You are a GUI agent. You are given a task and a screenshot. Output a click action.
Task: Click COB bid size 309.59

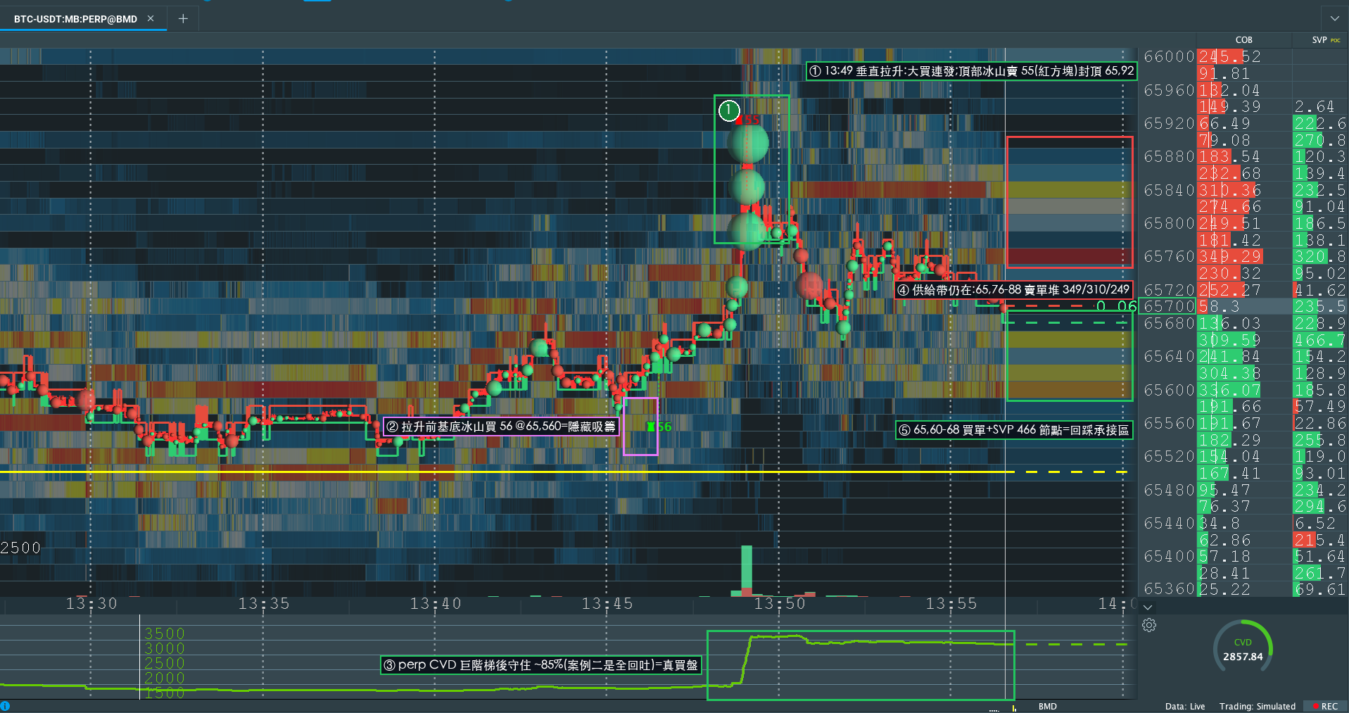1229,340
